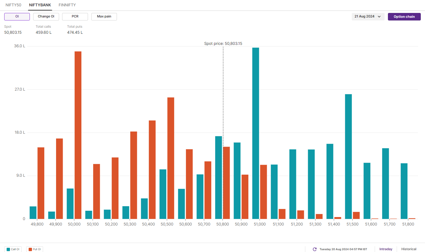Click the Total puts value 474.45 L

click(75, 33)
